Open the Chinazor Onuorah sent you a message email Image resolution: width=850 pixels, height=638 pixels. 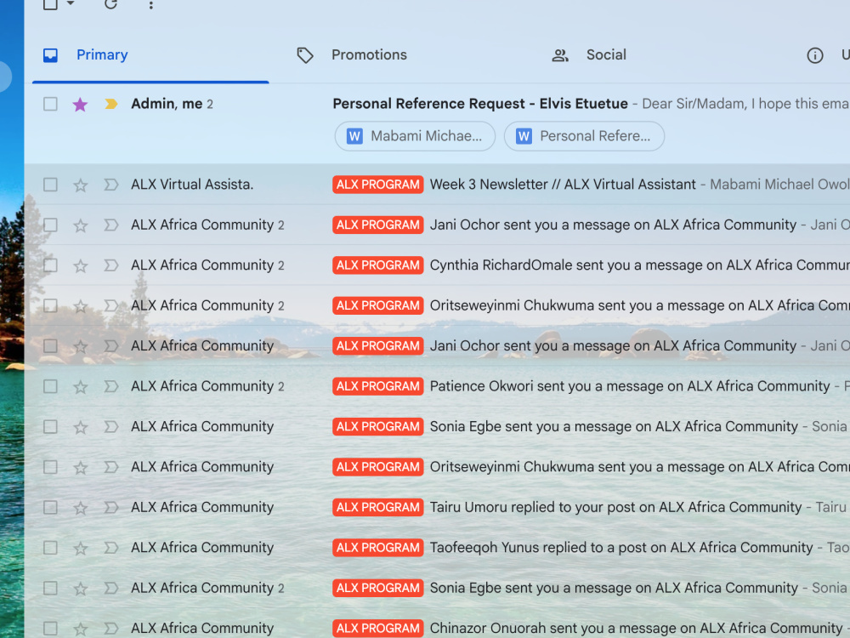(636, 629)
